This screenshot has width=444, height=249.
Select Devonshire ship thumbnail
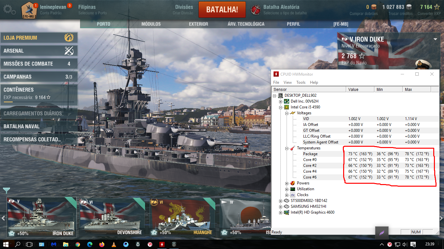point(112,217)
